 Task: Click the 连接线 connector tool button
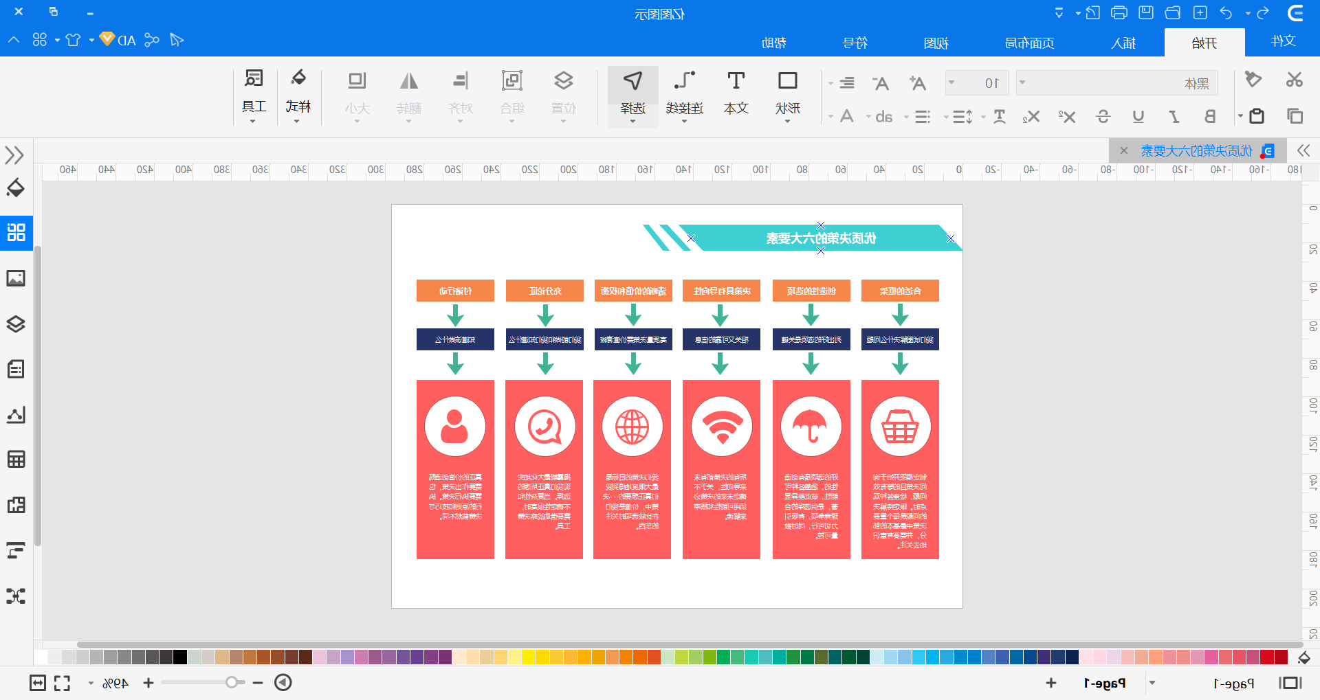tap(685, 95)
